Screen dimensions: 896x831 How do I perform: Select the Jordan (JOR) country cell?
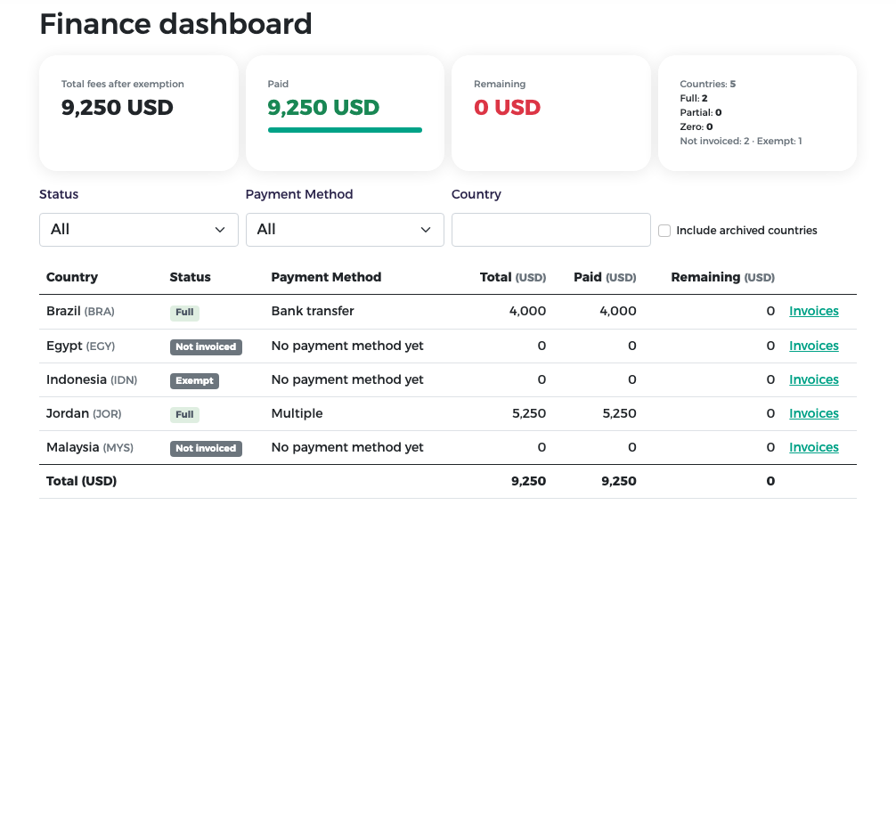[x=84, y=413]
